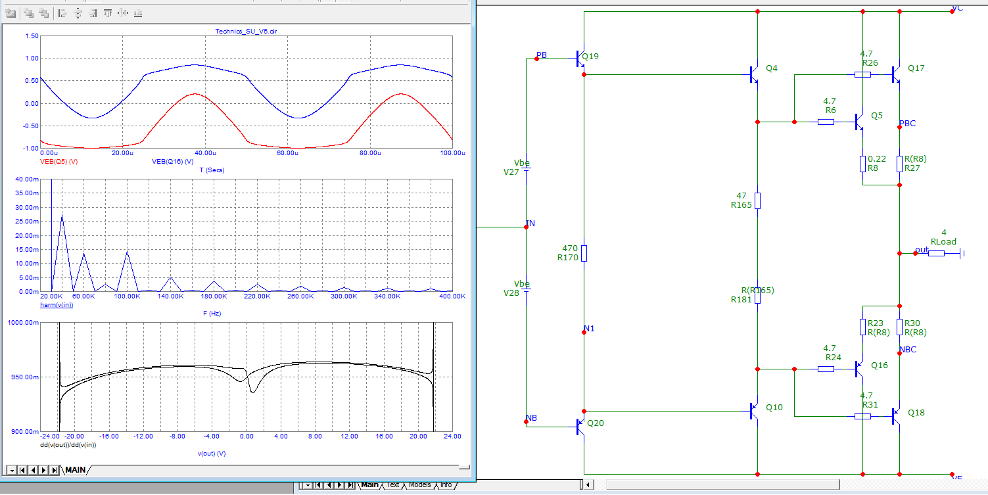Select resistor R26 near Q17

(863, 75)
